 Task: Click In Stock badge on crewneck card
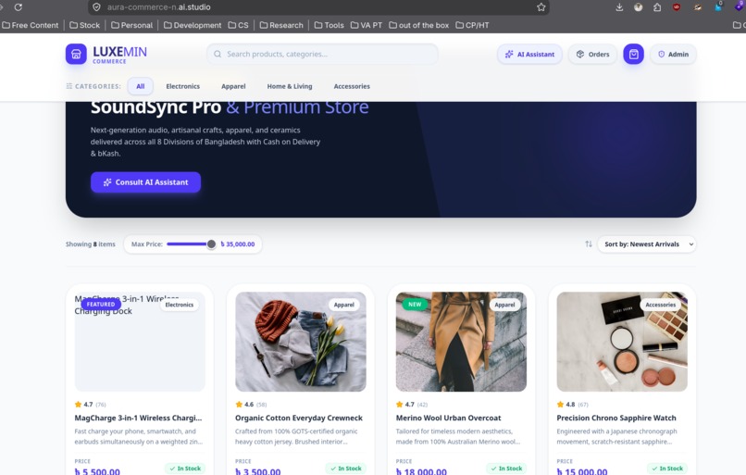point(346,469)
